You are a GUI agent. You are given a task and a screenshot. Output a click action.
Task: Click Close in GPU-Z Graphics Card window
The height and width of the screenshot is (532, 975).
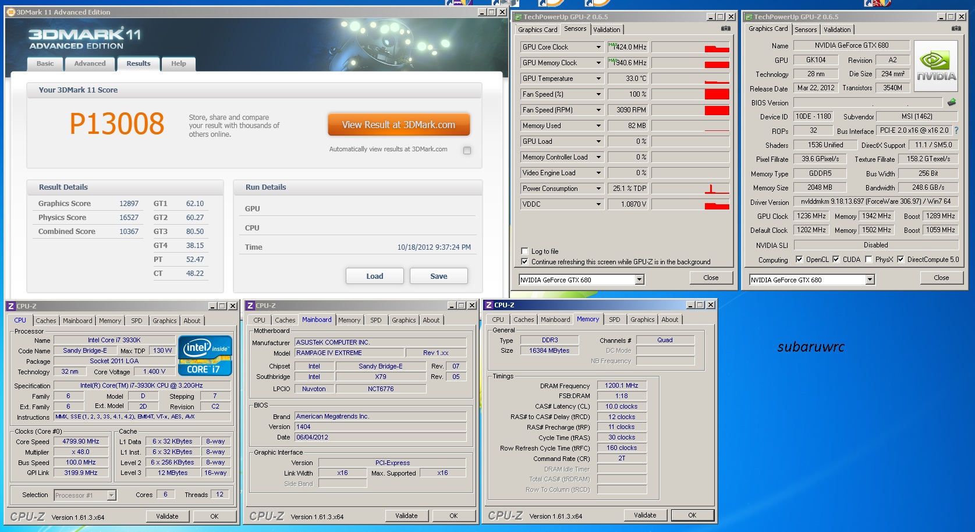coord(941,278)
